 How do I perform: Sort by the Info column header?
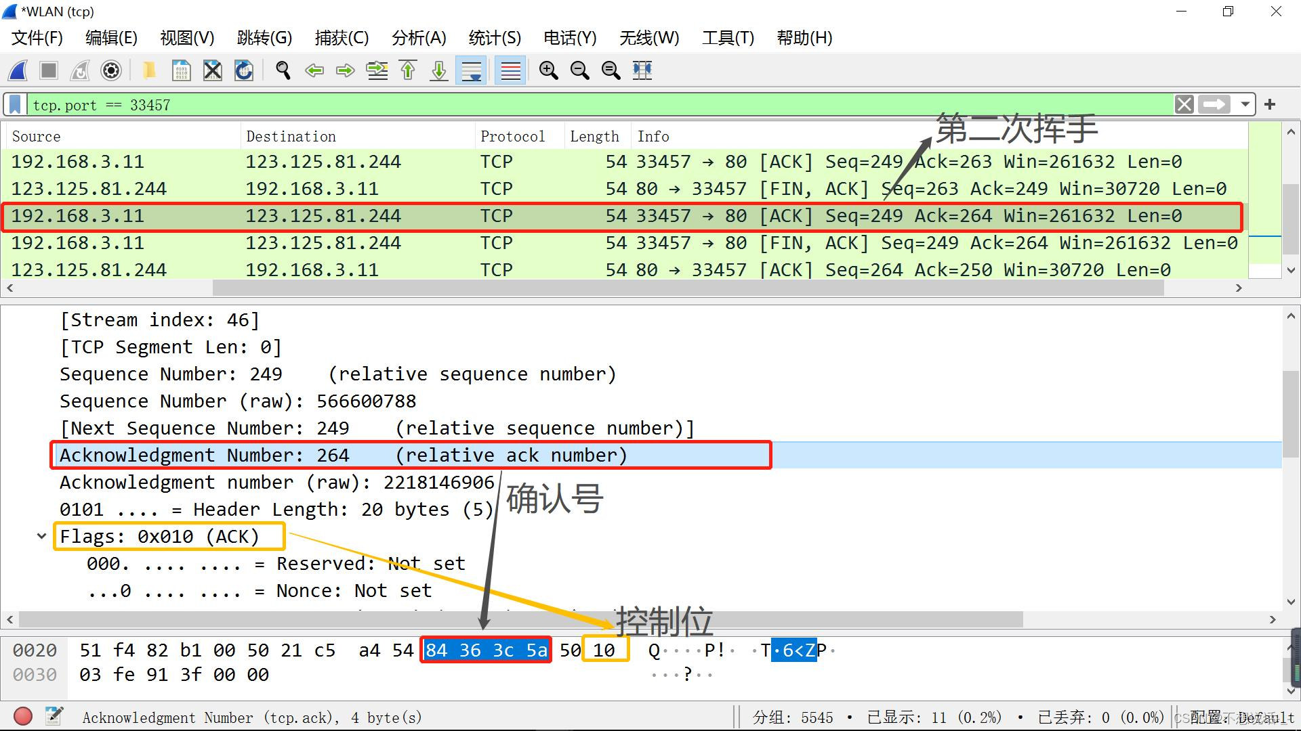[938, 136]
